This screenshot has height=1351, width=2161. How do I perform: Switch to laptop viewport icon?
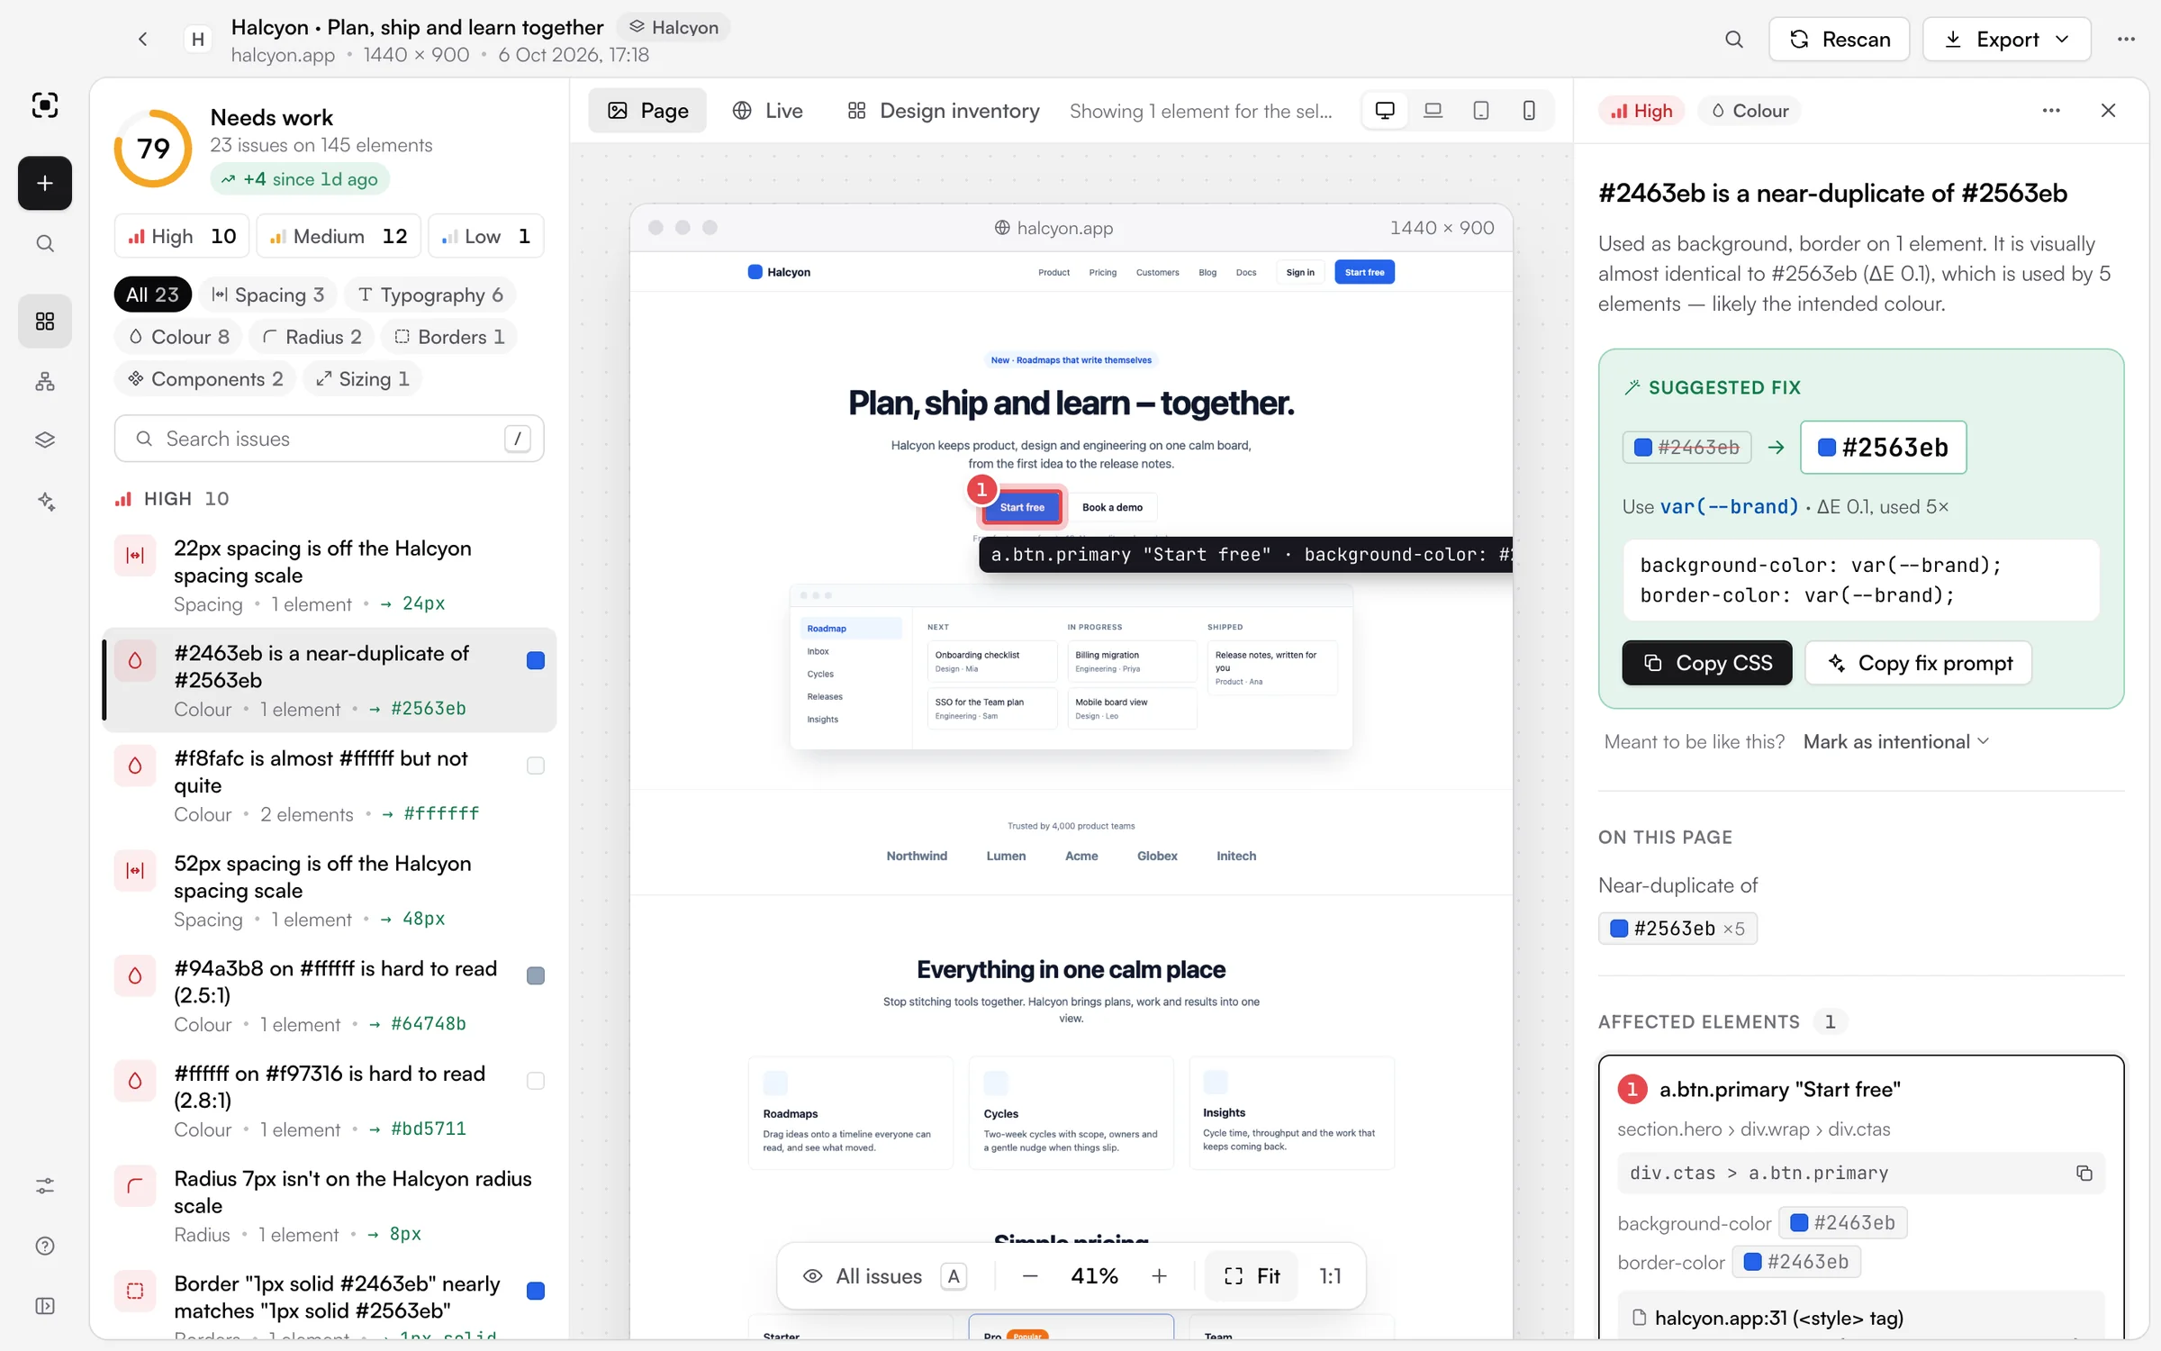1433,111
